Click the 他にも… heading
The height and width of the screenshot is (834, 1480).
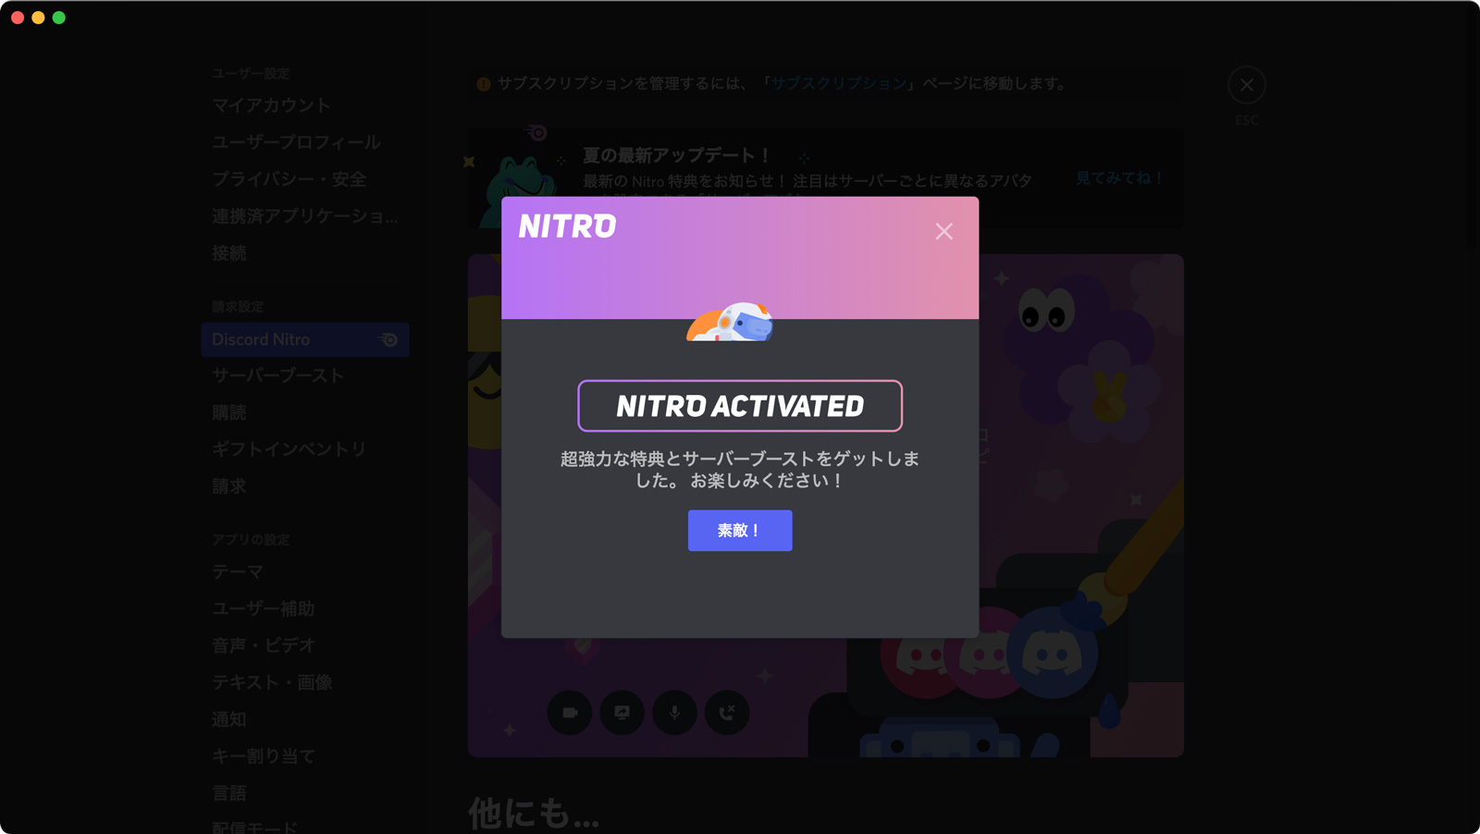[x=534, y=814]
